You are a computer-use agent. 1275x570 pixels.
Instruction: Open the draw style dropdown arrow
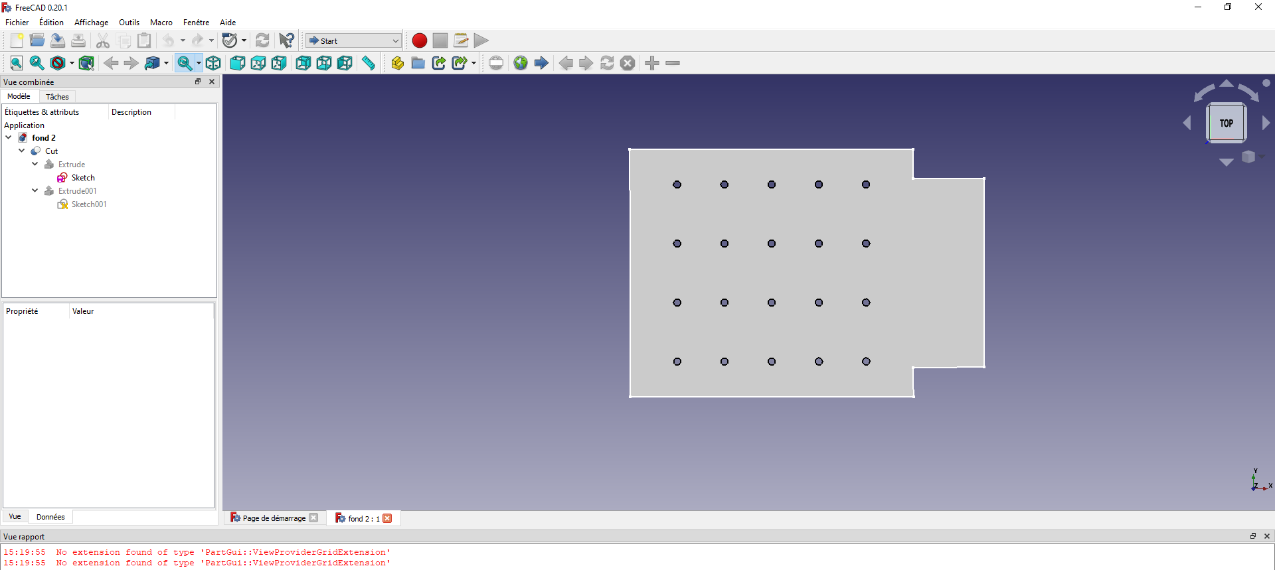(x=72, y=63)
